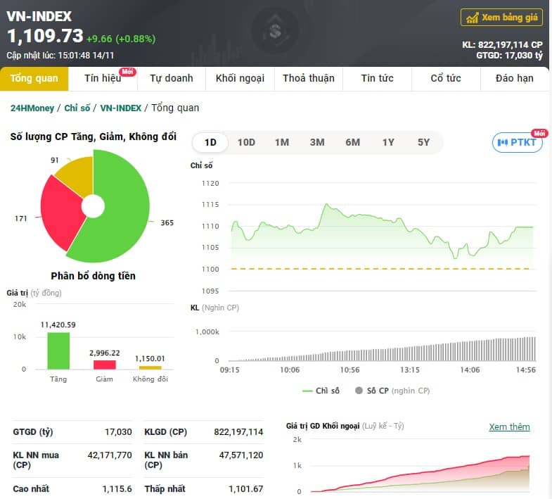Switch to the Tín hiệu tab
Image resolution: width=552 pixels, height=499 pixels.
pos(103,78)
